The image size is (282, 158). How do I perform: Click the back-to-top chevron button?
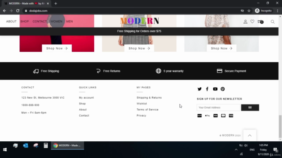click(250, 136)
